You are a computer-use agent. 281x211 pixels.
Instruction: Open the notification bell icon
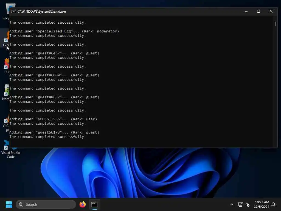273,204
